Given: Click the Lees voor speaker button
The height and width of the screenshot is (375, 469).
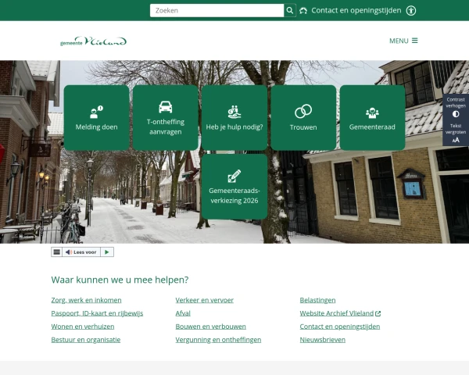Looking at the screenshot, I should pos(81,252).
